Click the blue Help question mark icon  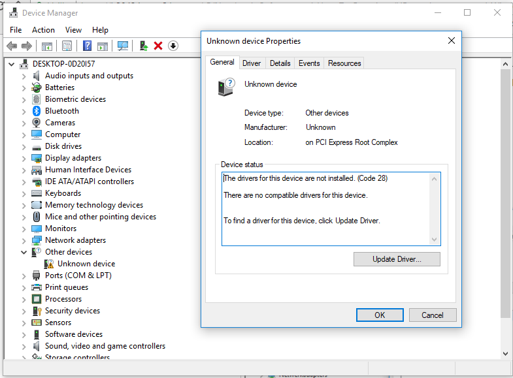(87, 46)
